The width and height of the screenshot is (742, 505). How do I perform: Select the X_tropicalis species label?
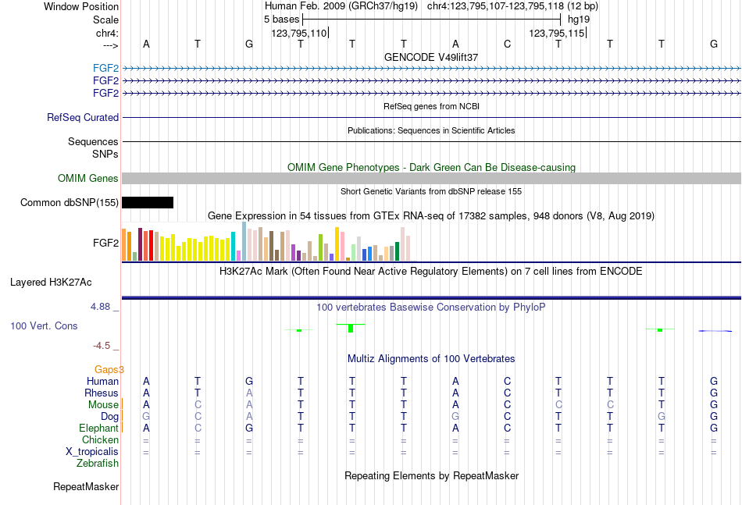[x=92, y=452]
